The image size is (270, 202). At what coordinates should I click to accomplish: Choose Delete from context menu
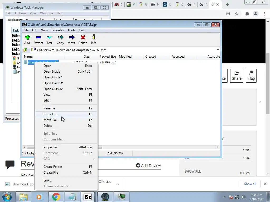pos(66,125)
